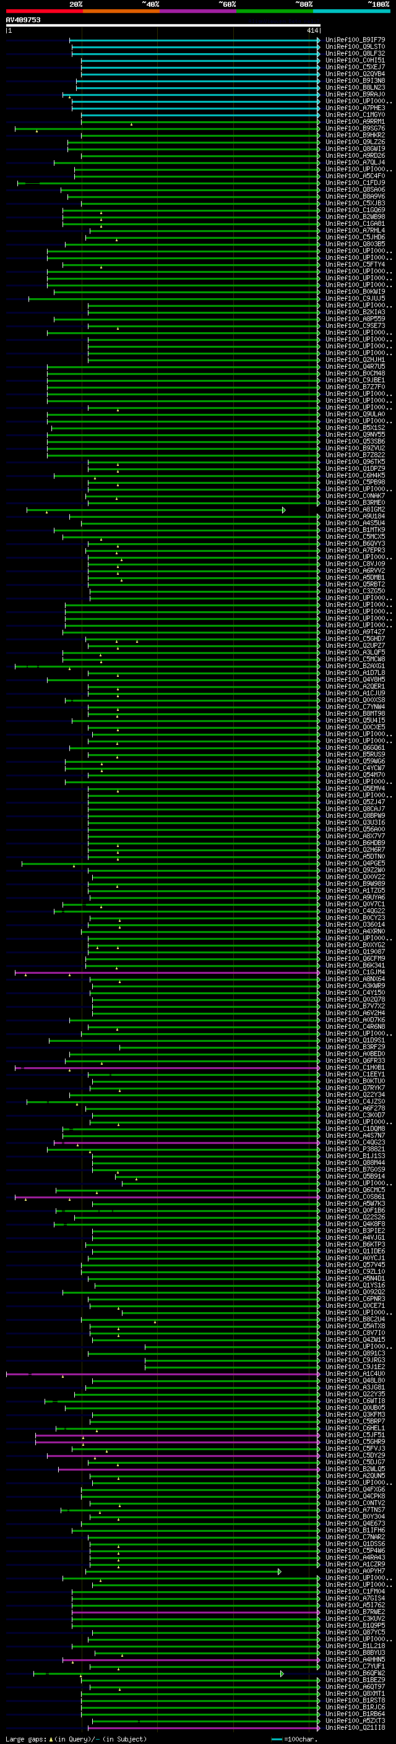Select label UniRef100_Q8SA06
The height and width of the screenshot is (1744, 396).
(355, 189)
